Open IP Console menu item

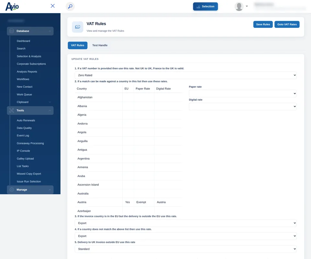coord(23,151)
